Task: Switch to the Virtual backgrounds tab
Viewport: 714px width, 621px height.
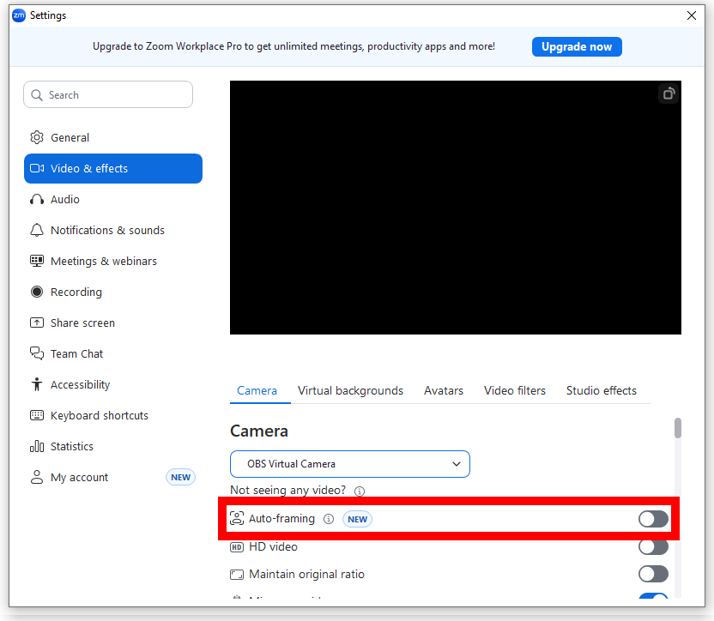Action: click(x=350, y=390)
